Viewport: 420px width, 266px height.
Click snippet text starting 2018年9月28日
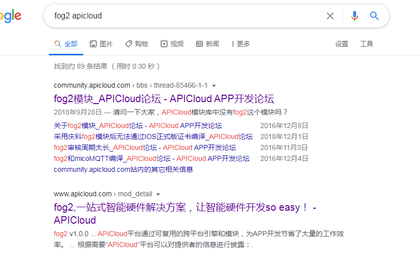click(x=171, y=113)
